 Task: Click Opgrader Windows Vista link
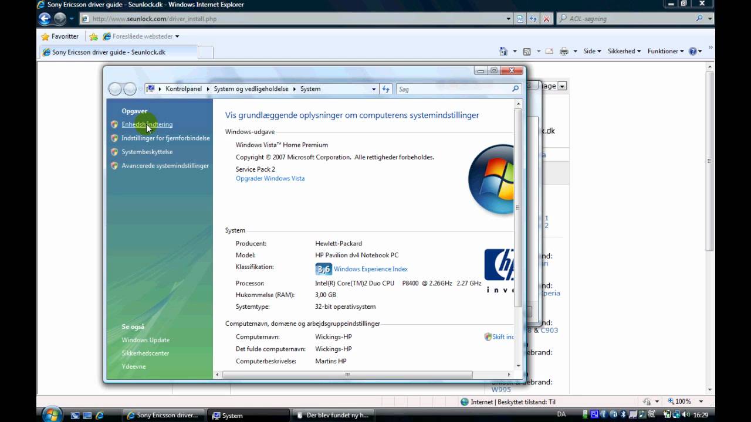pos(270,178)
